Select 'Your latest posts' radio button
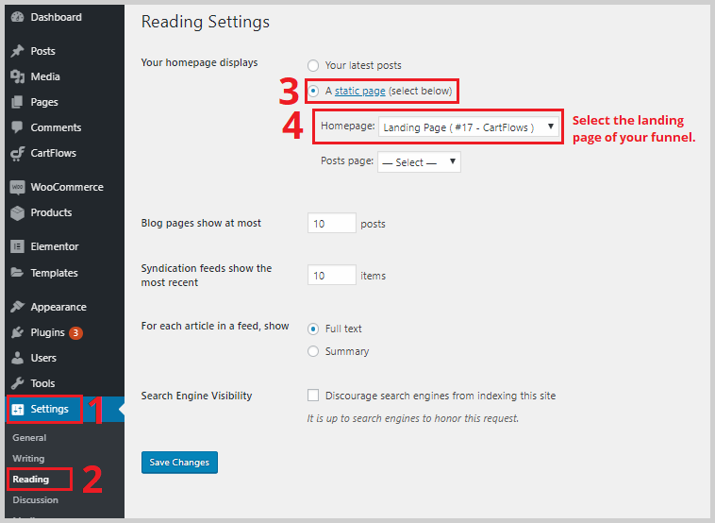This screenshot has width=715, height=523. tap(313, 66)
